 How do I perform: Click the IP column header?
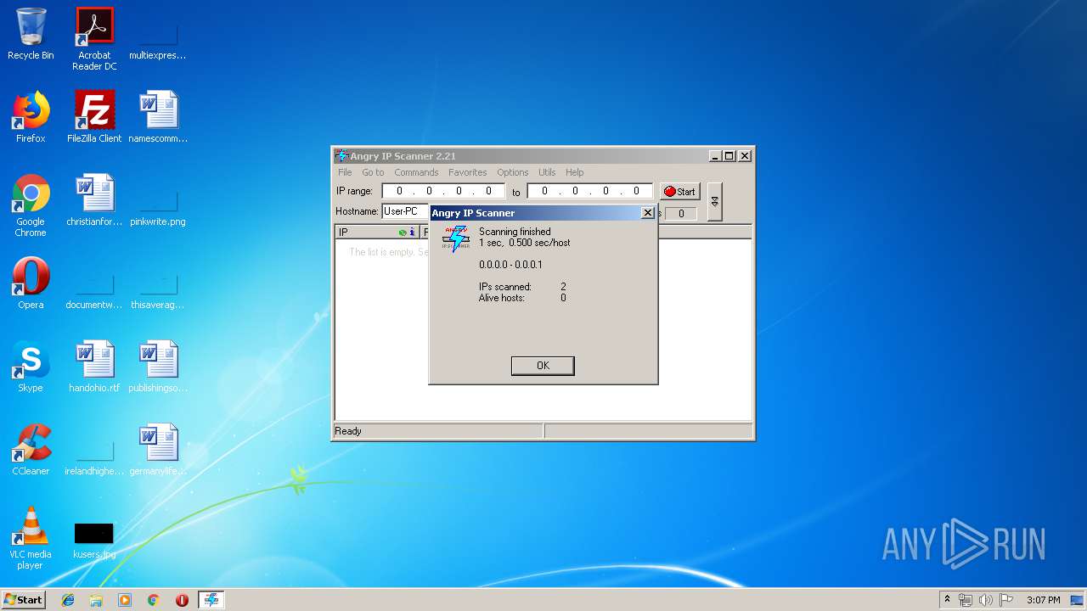coord(378,232)
